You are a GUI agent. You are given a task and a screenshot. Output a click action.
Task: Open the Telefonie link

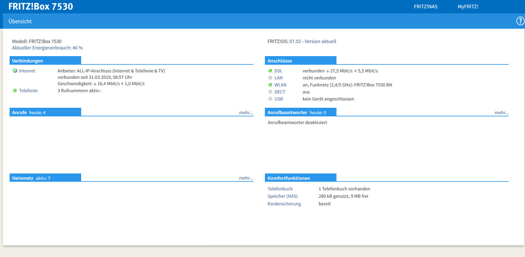[28, 91]
